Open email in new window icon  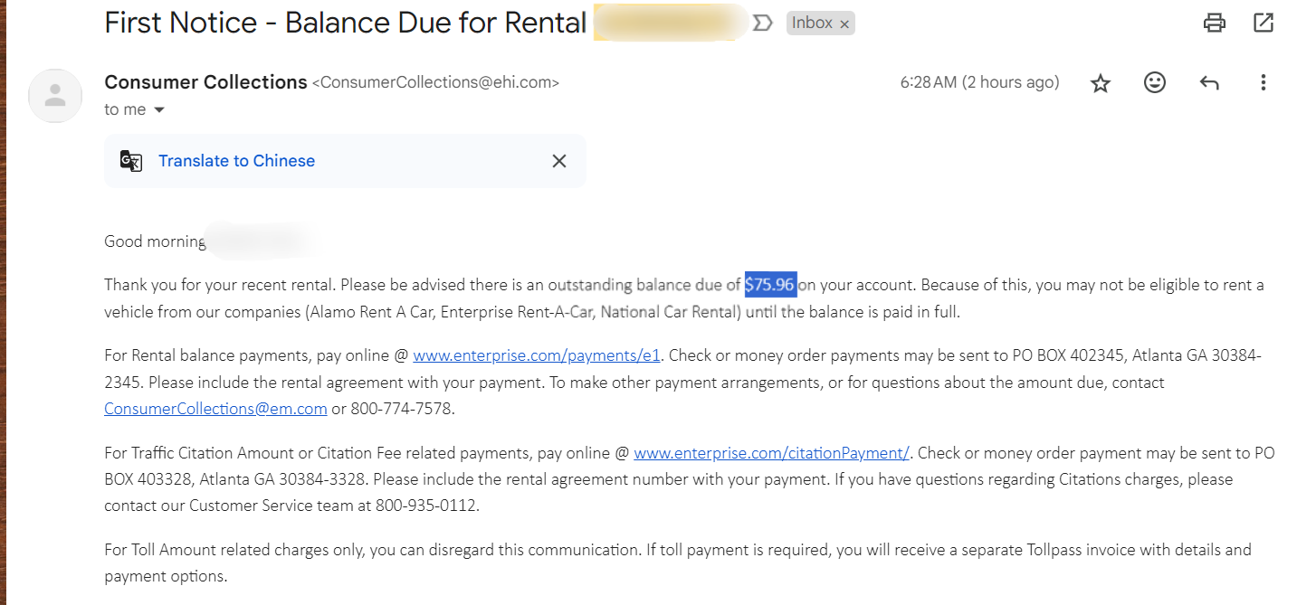(x=1263, y=24)
